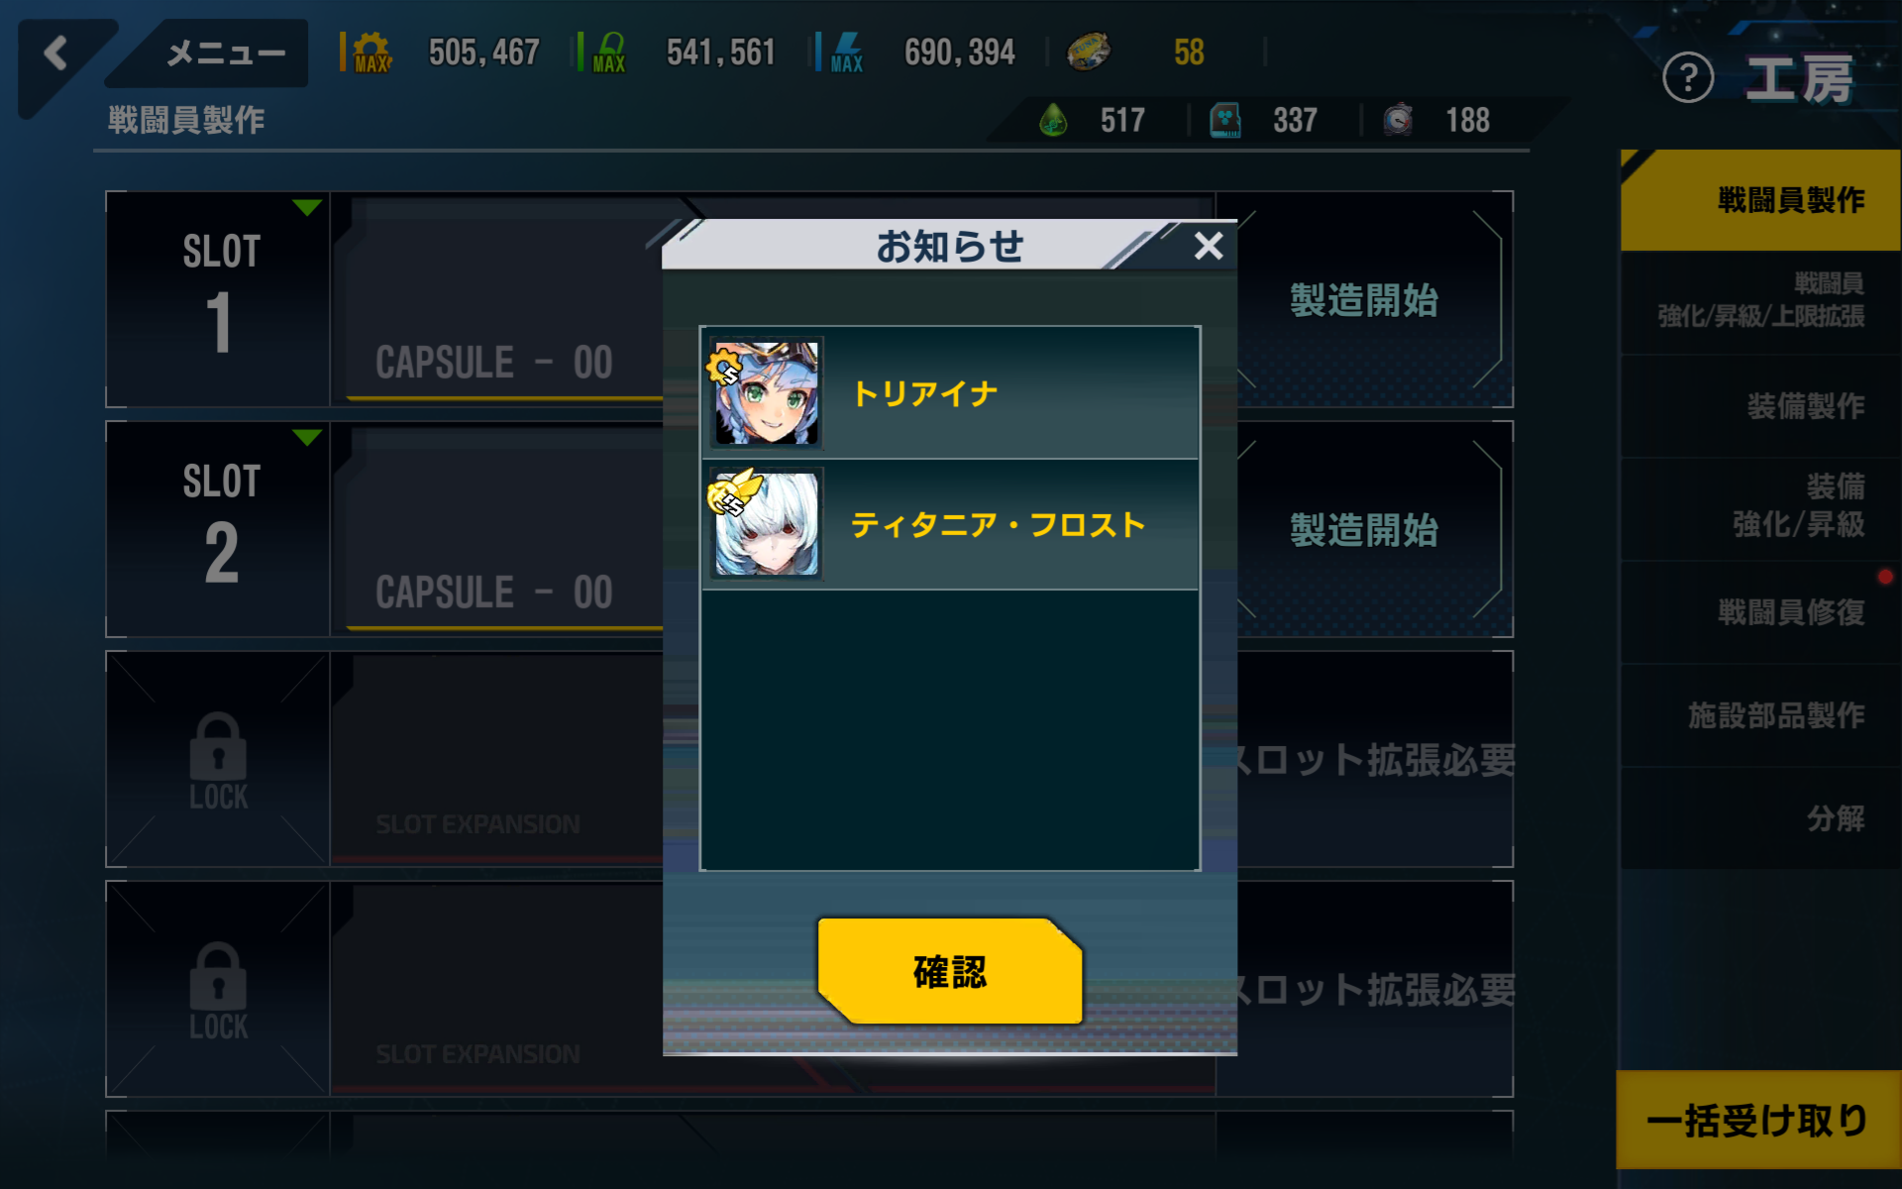This screenshot has height=1189, width=1902.
Task: Switch to the 装備製作 tab
Action: [x=1760, y=406]
